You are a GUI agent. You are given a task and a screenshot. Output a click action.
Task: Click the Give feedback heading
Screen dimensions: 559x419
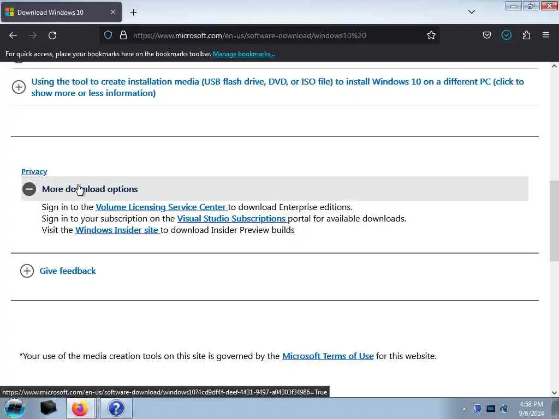pos(68,271)
